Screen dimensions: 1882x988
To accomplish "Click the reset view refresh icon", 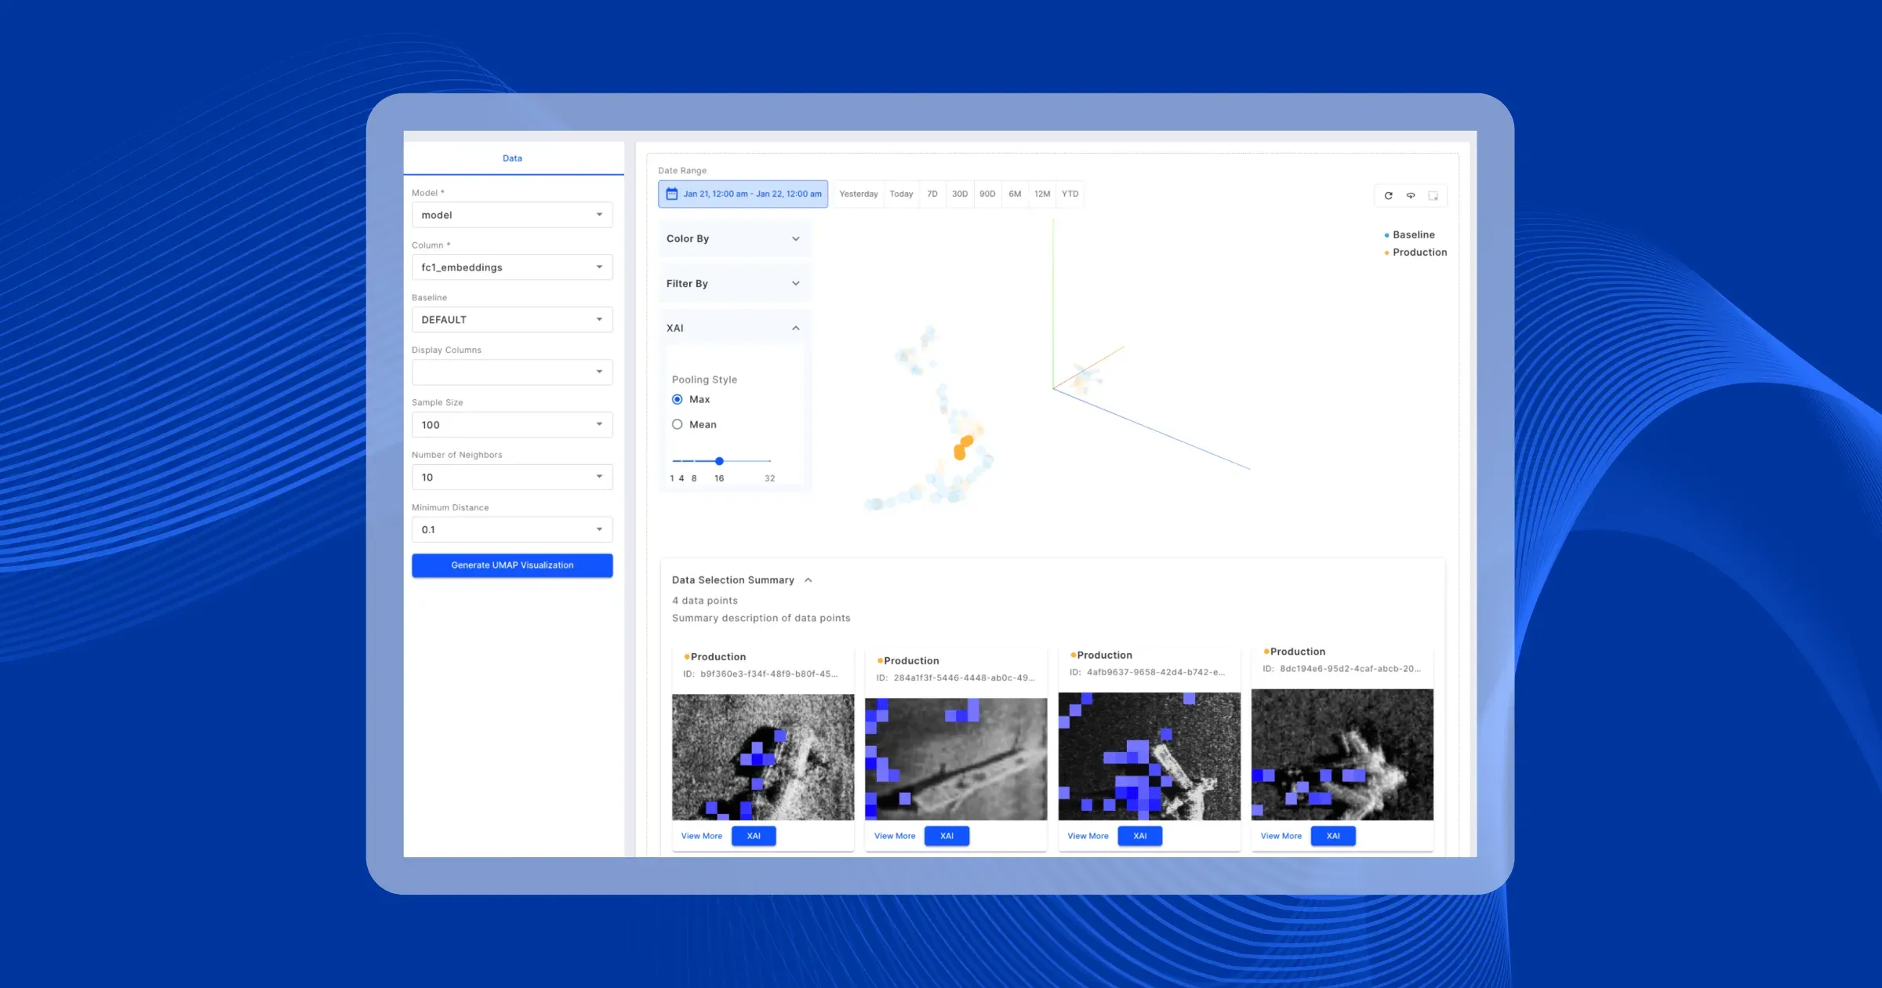I will (x=1388, y=195).
